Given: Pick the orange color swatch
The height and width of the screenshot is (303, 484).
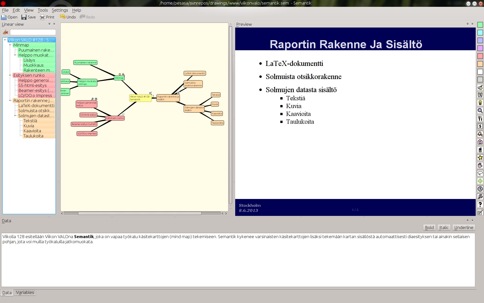Looking at the screenshot, I should (x=480, y=64).
